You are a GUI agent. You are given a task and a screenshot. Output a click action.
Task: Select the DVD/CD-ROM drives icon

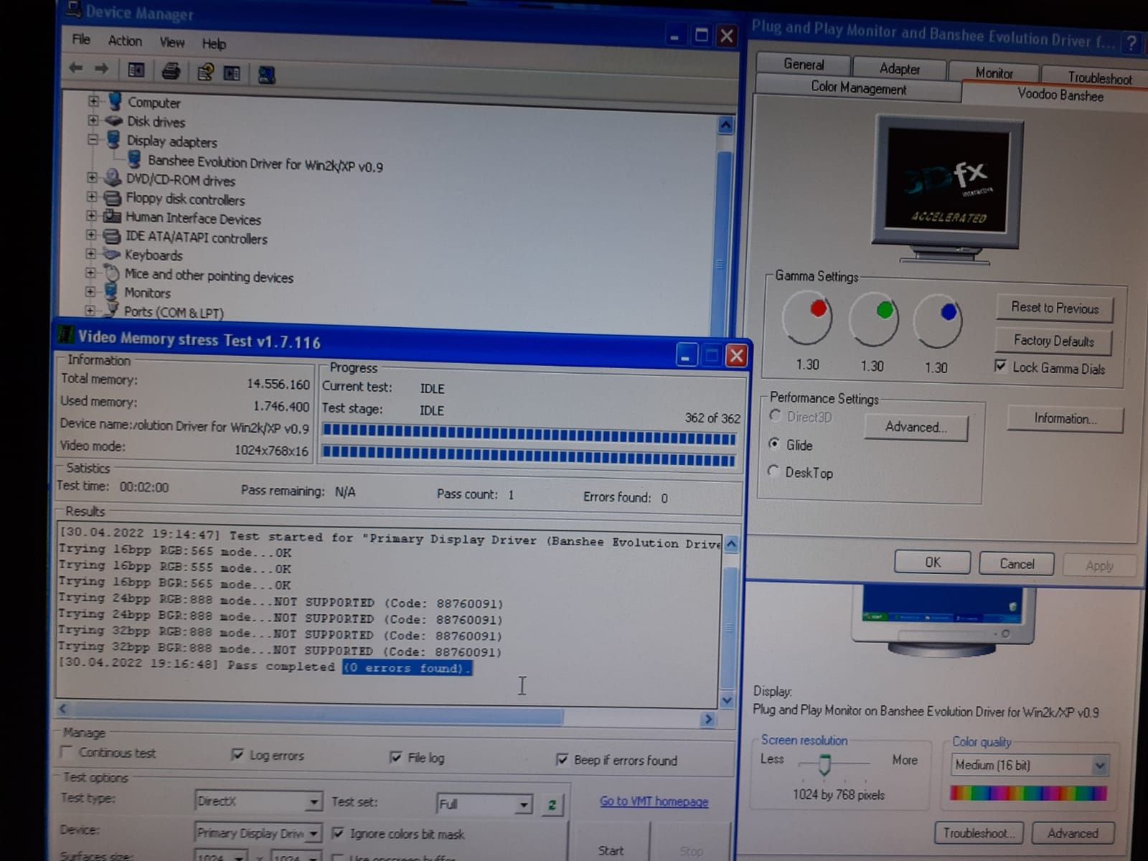113,178
